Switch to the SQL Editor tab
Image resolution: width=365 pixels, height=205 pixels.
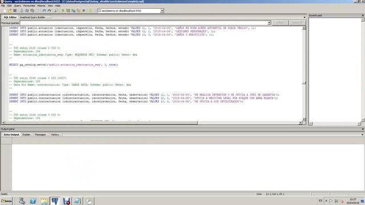point(10,17)
